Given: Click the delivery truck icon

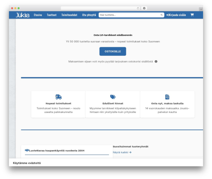Looking at the screenshot, I should pos(59,97).
